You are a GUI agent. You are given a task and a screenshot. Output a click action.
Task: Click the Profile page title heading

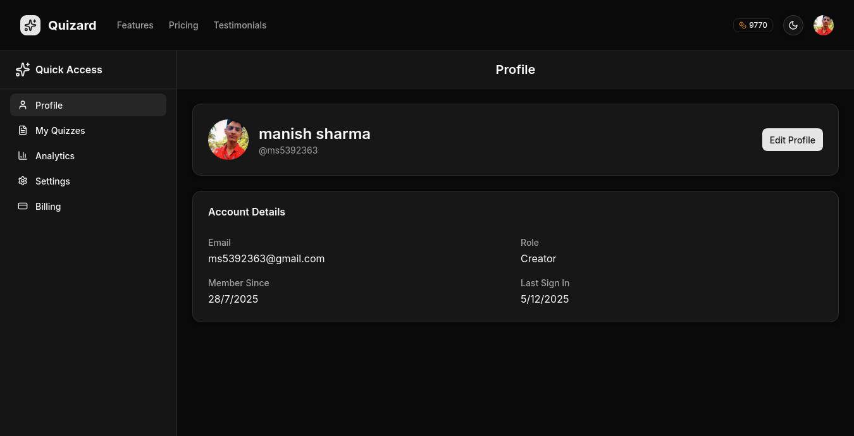[x=516, y=70]
